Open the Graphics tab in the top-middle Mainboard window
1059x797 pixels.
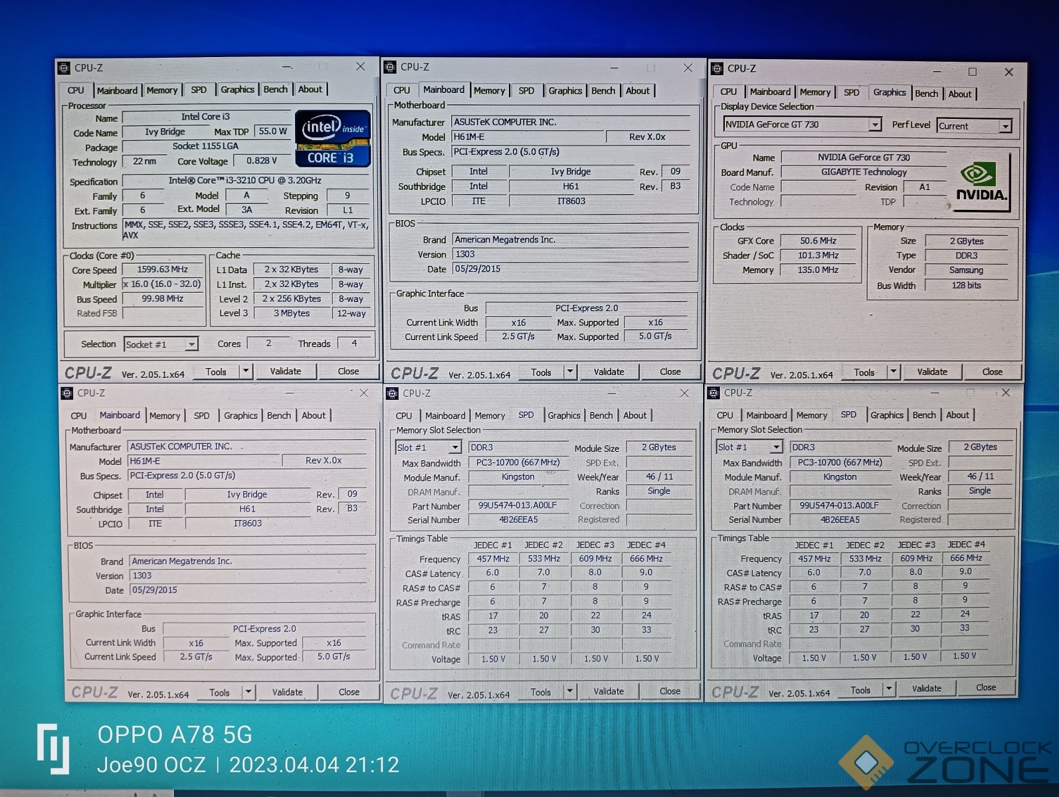point(565,91)
